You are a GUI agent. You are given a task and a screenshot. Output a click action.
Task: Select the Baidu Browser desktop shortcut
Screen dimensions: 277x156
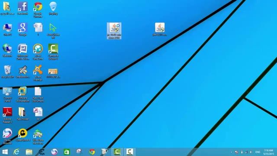coord(7,136)
